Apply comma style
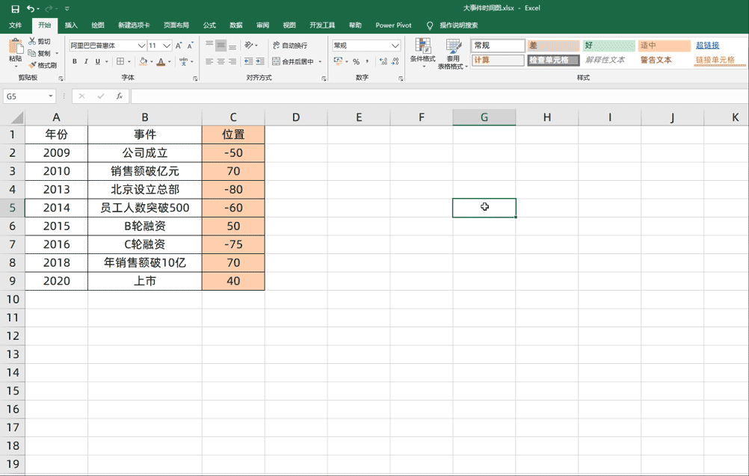The image size is (749, 476). (x=367, y=61)
